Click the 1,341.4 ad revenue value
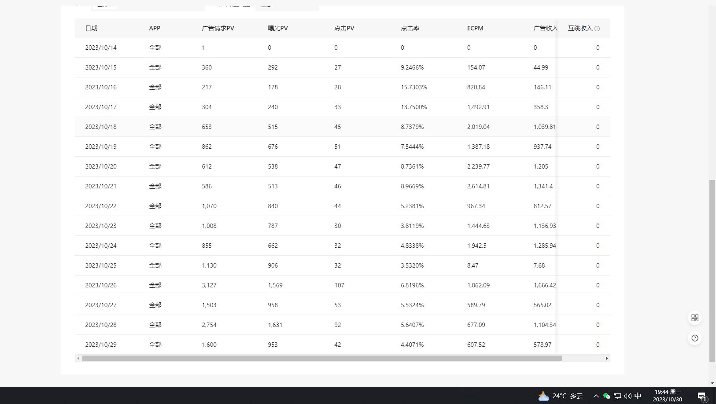This screenshot has height=404, width=716. (543, 186)
